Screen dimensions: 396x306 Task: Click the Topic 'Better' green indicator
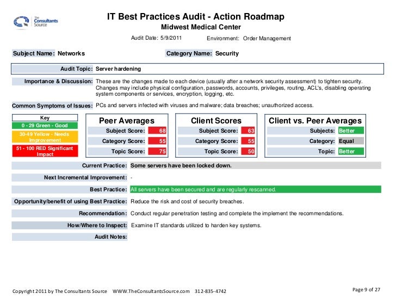click(x=351, y=151)
